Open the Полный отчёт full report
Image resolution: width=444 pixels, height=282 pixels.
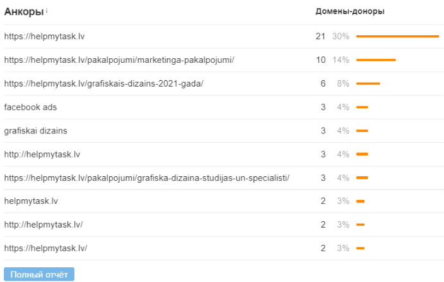(x=39, y=274)
